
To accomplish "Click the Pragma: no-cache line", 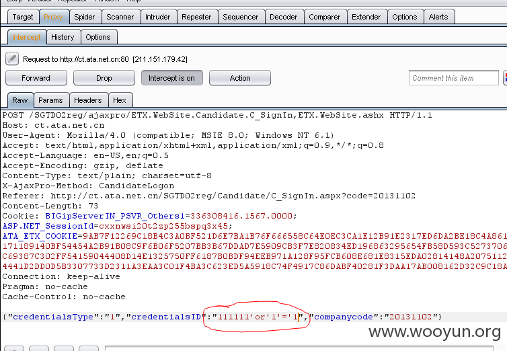I will tap(45, 286).
